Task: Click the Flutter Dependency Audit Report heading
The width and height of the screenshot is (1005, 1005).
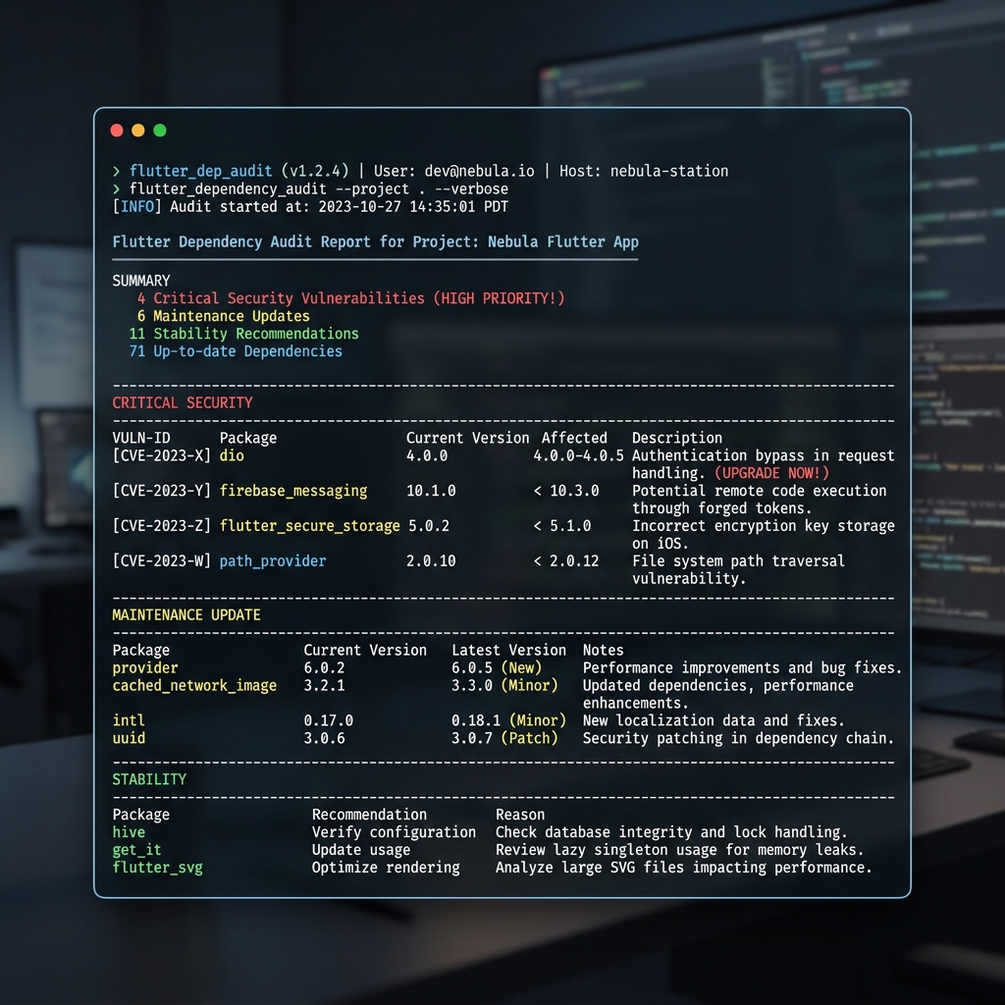Action: 376,242
